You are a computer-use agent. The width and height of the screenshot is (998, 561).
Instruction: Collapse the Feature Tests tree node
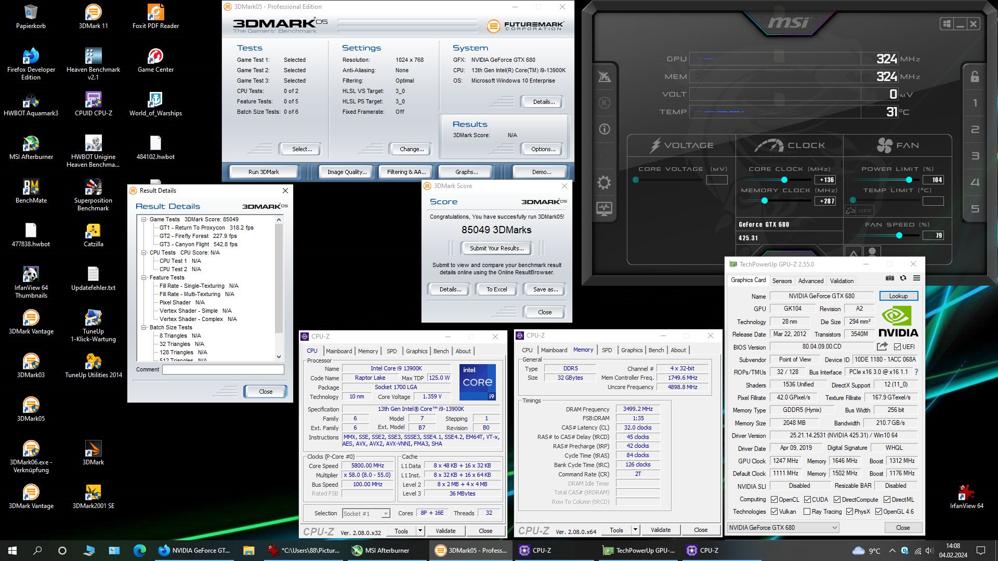click(x=144, y=277)
